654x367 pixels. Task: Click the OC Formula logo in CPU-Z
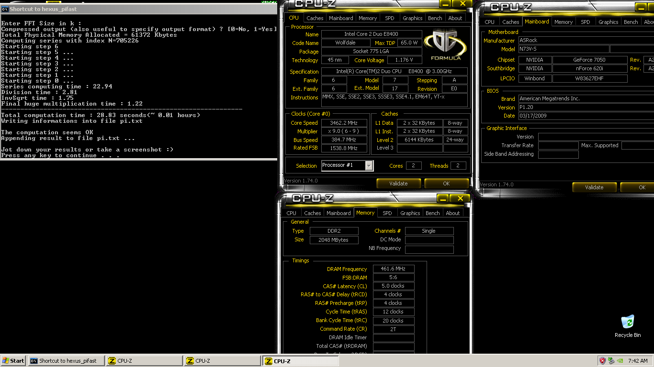tap(446, 45)
